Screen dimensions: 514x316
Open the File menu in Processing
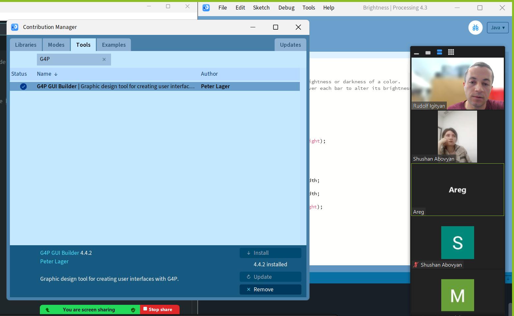pyautogui.click(x=223, y=8)
